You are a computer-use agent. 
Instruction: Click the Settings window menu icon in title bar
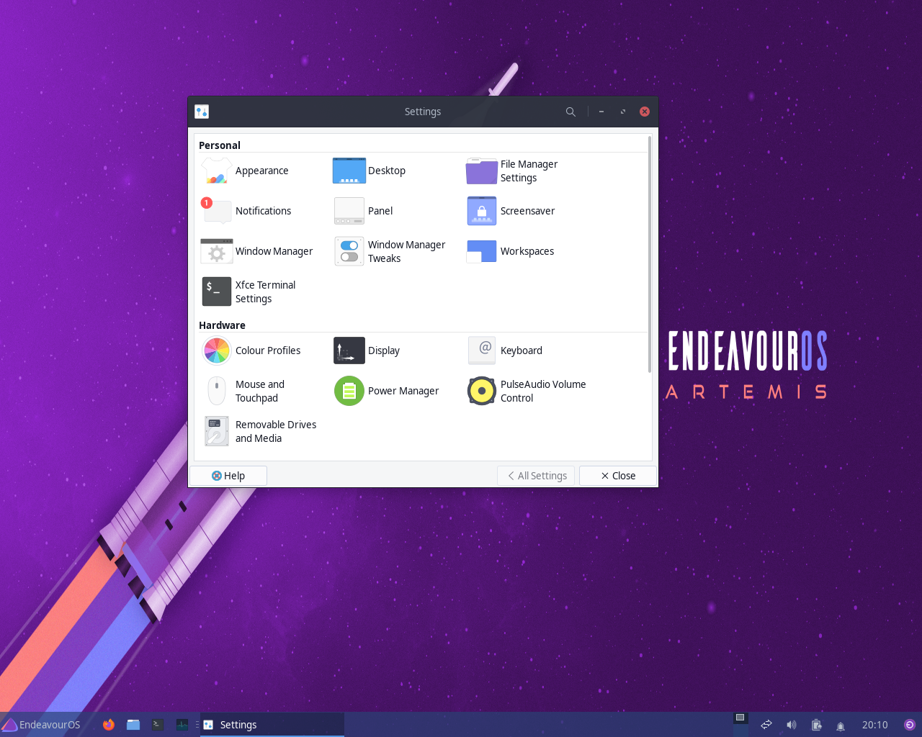tap(202, 112)
